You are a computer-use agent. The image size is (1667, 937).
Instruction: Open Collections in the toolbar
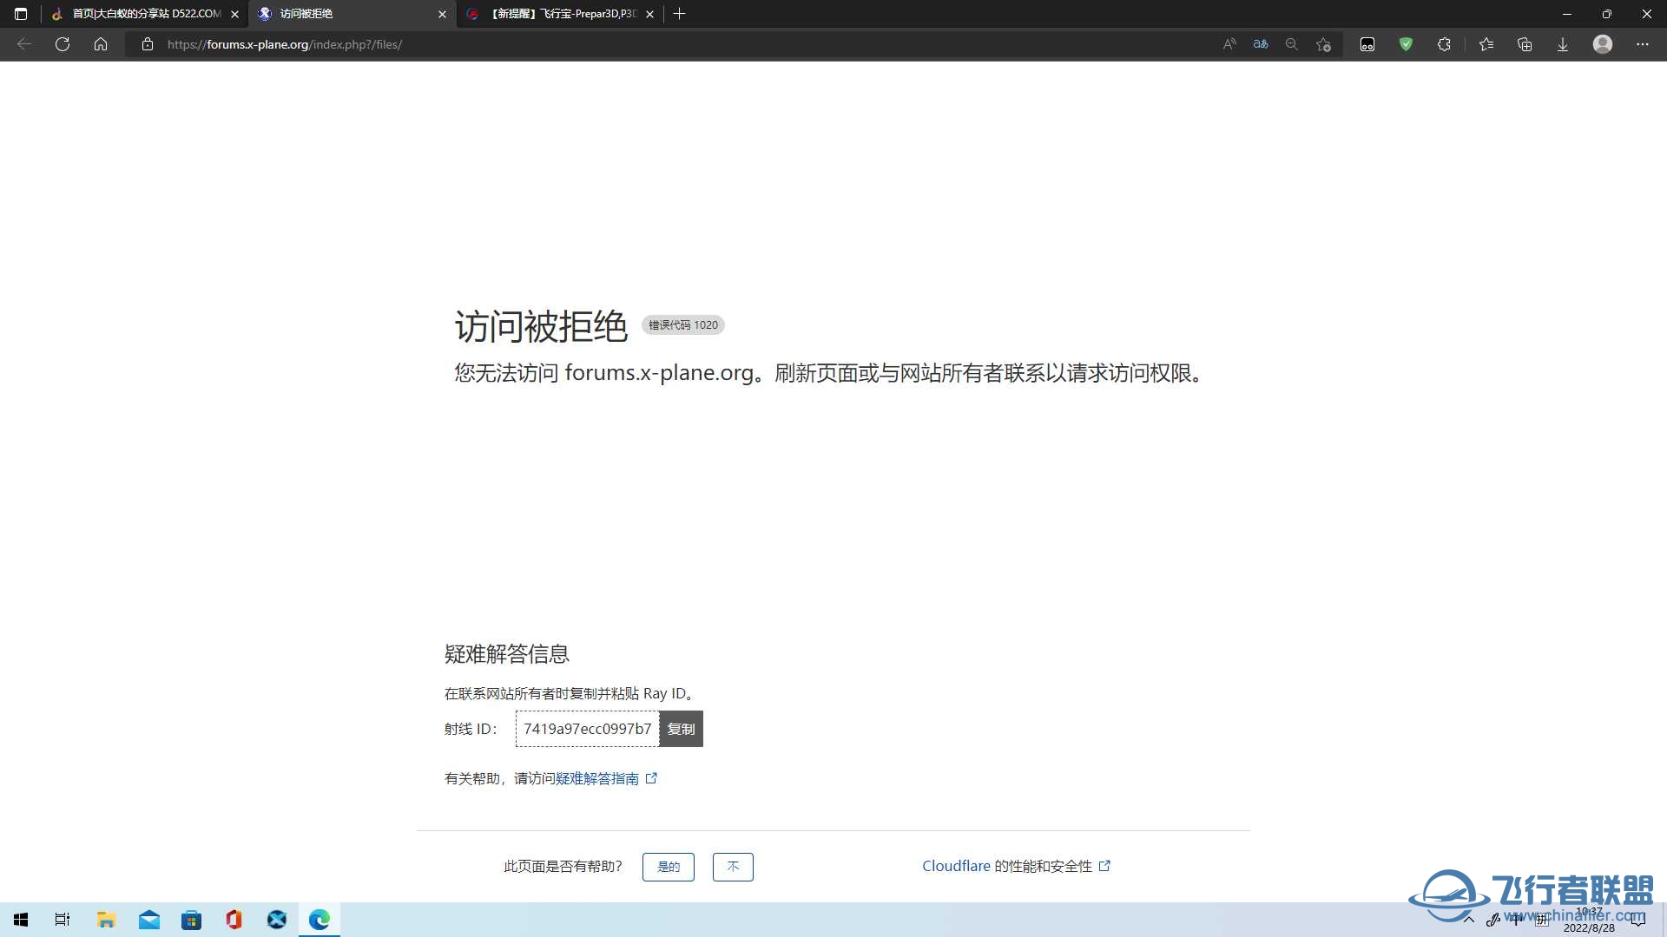(1525, 44)
